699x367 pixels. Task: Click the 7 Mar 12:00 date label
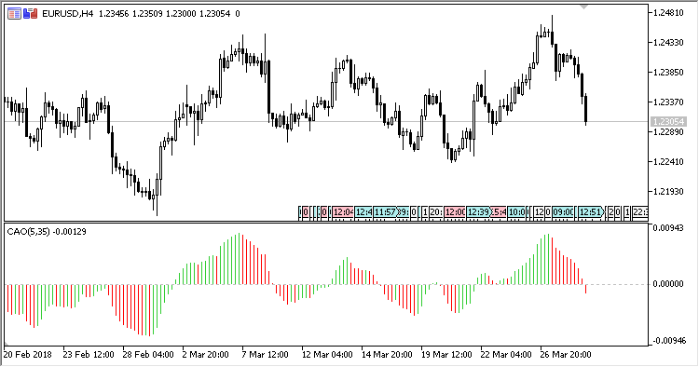click(x=266, y=355)
